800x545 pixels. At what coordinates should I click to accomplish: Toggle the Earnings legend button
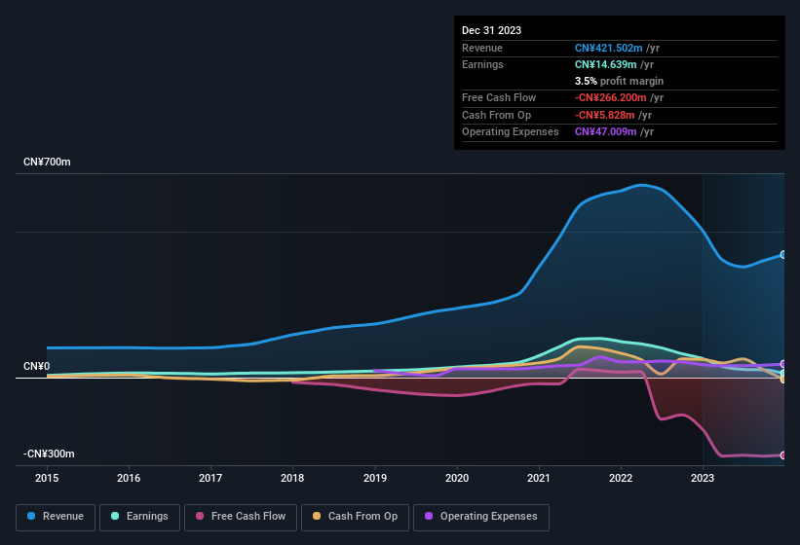[139, 517]
